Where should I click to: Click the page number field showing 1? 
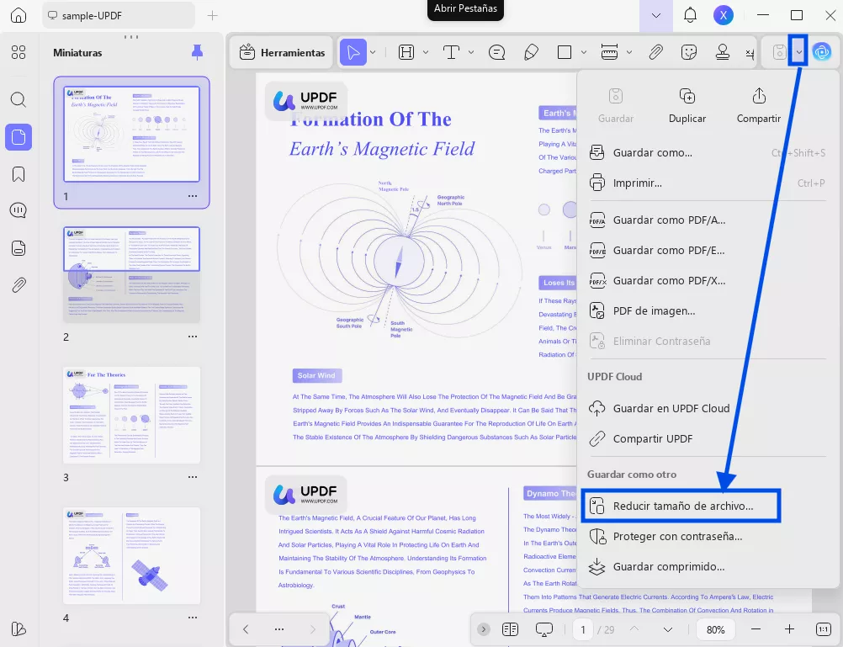(583, 629)
